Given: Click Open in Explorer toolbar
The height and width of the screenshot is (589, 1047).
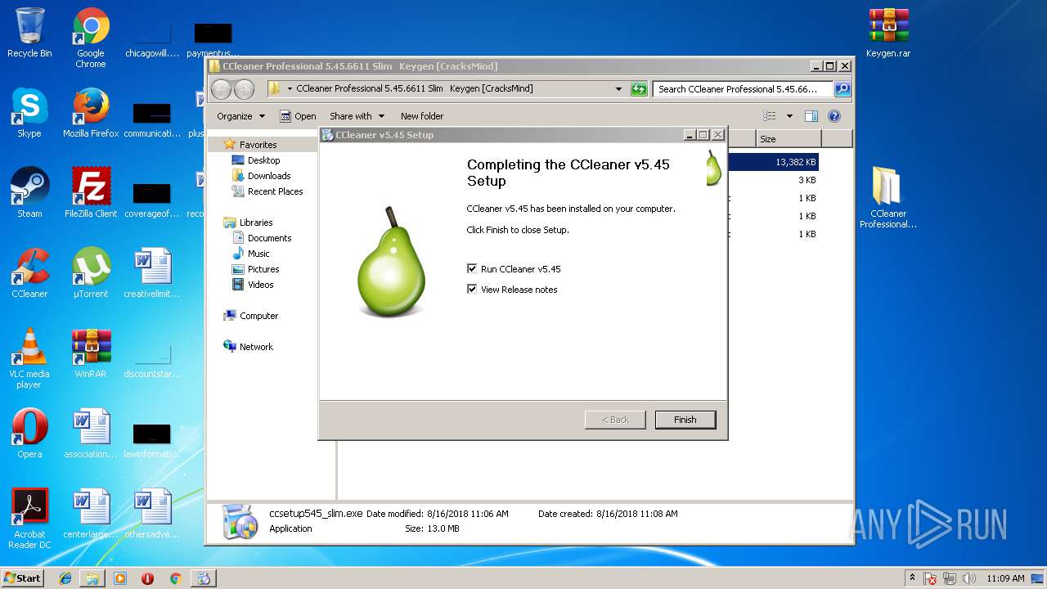Looking at the screenshot, I should tap(298, 116).
